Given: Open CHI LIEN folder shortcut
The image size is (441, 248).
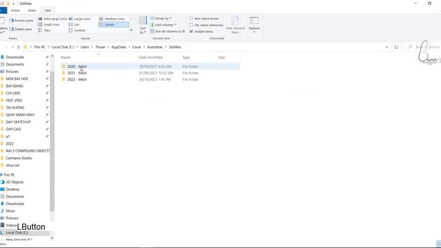Looking at the screenshot, I should coord(12,93).
